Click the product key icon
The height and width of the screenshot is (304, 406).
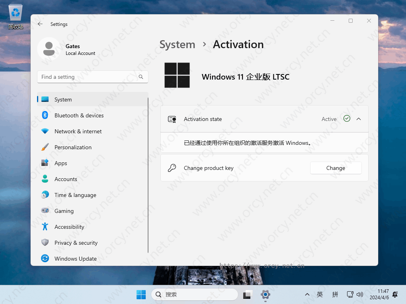click(172, 168)
